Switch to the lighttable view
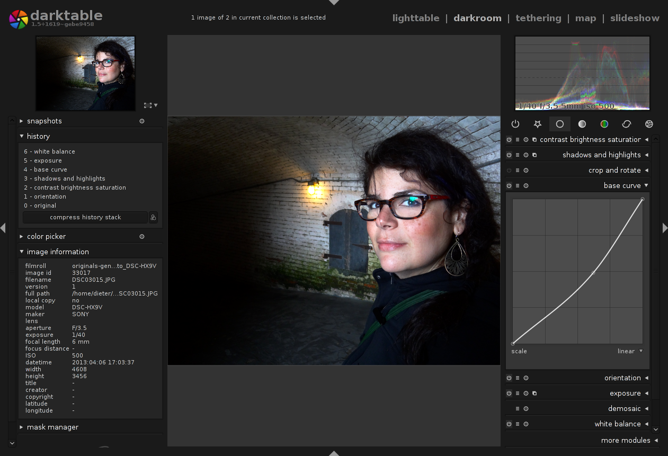 pos(416,18)
